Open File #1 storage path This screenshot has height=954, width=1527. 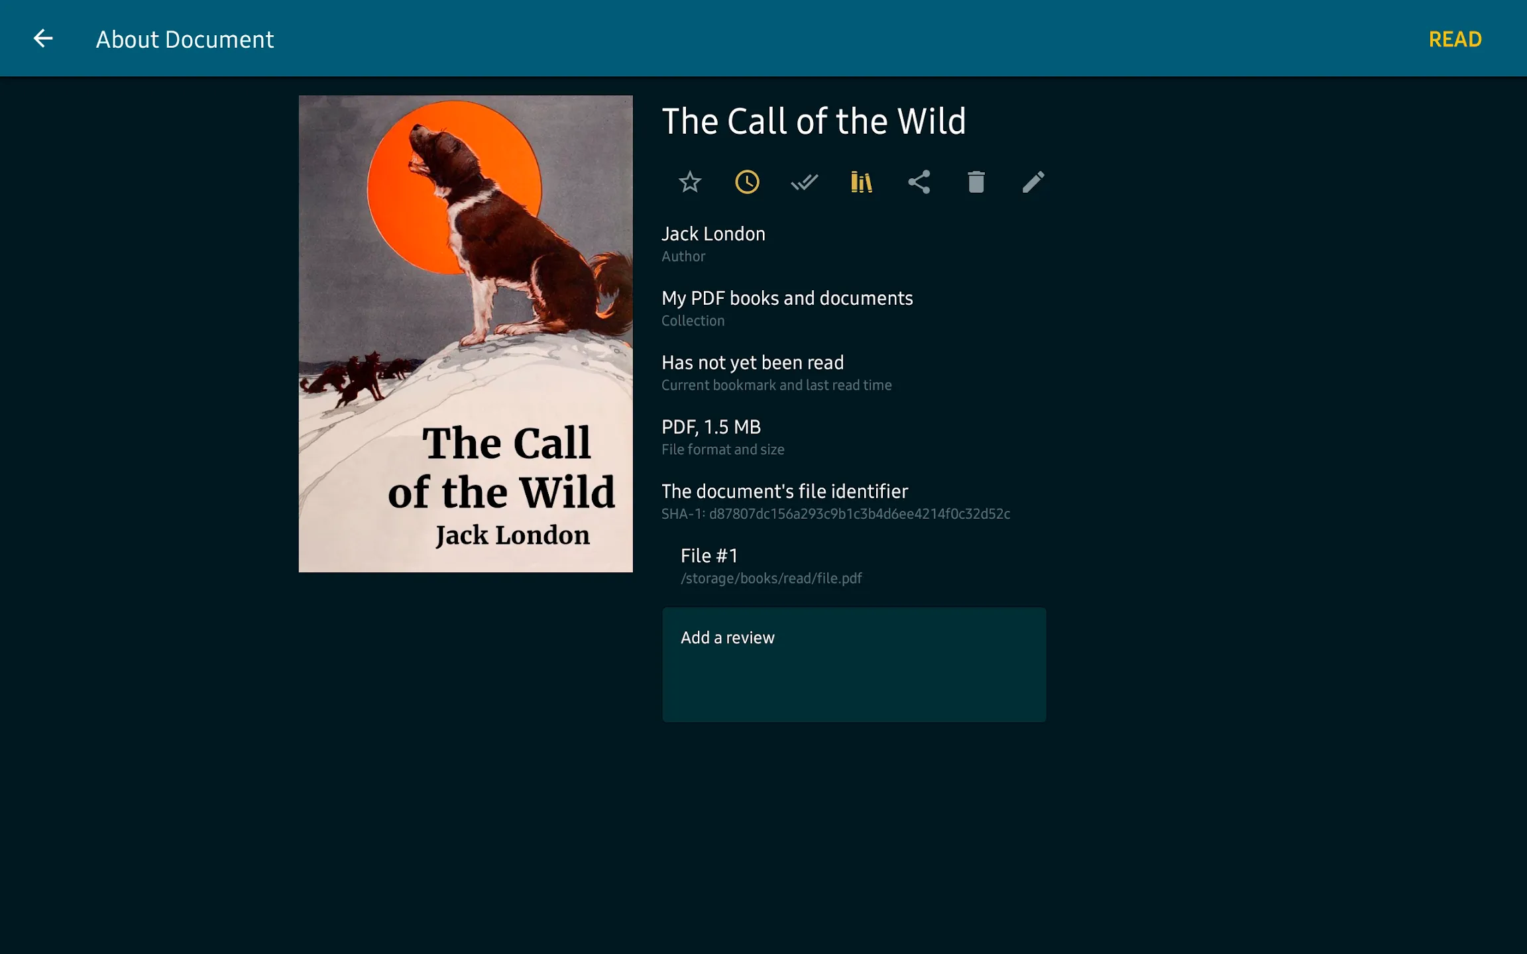click(x=771, y=565)
